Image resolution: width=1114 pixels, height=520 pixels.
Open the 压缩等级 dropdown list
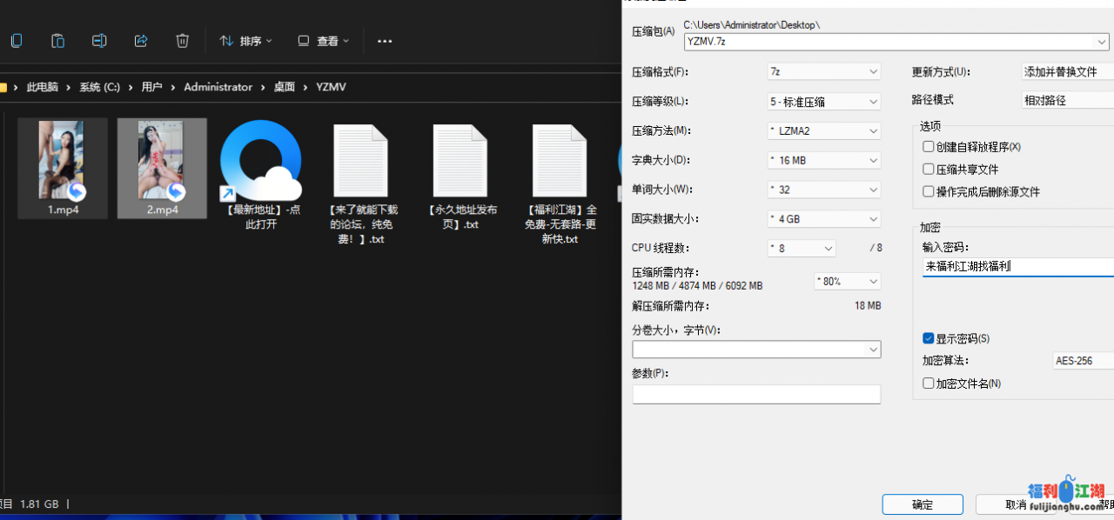click(824, 102)
